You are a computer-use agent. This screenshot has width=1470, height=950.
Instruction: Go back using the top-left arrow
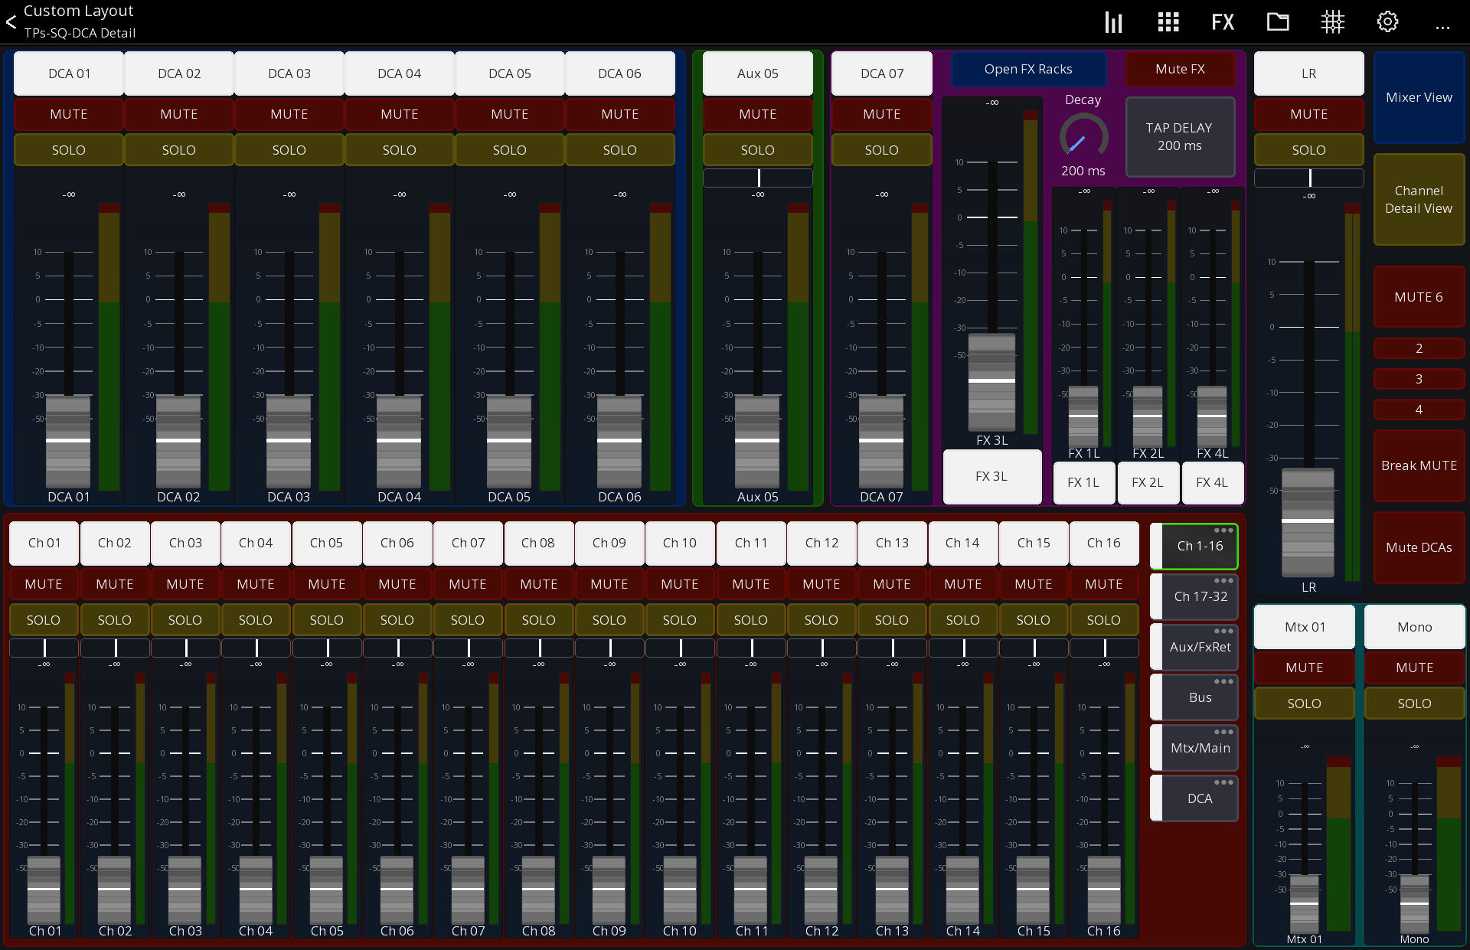(x=11, y=21)
